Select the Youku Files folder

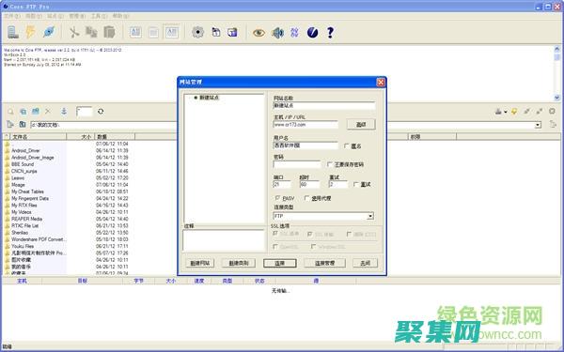pos(23,246)
